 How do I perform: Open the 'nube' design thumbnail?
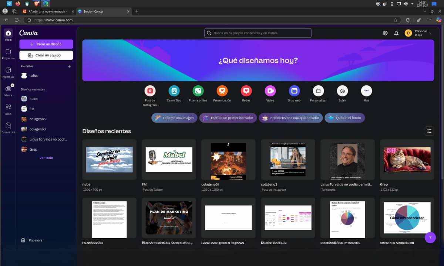point(109,160)
